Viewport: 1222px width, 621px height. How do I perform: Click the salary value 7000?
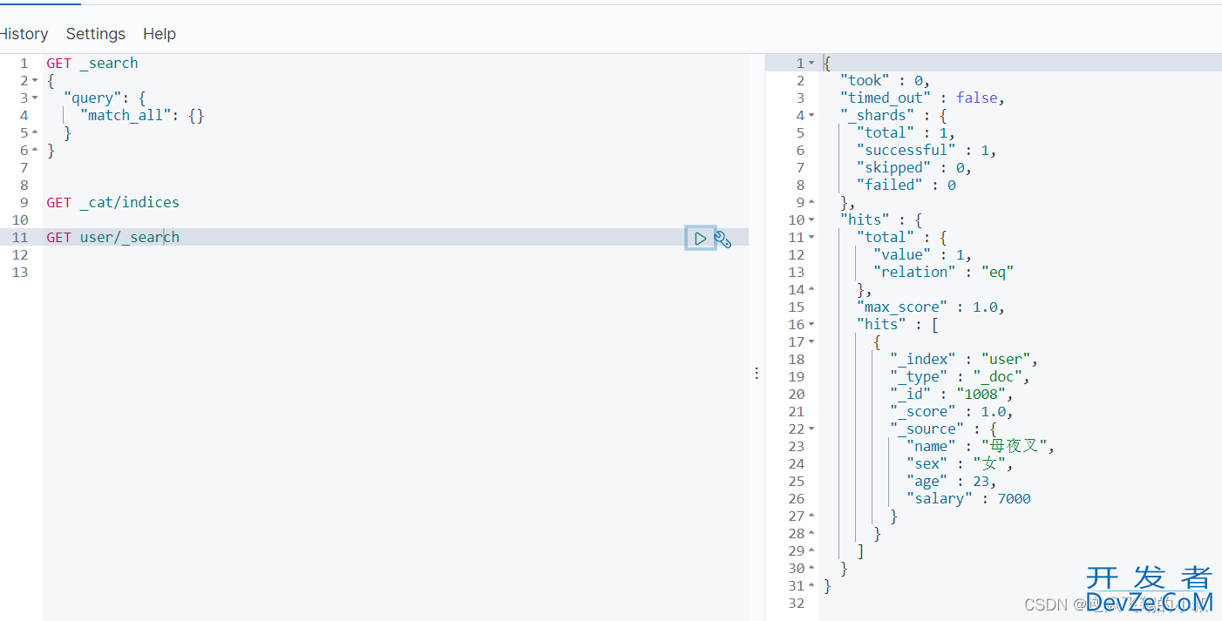(x=1015, y=498)
